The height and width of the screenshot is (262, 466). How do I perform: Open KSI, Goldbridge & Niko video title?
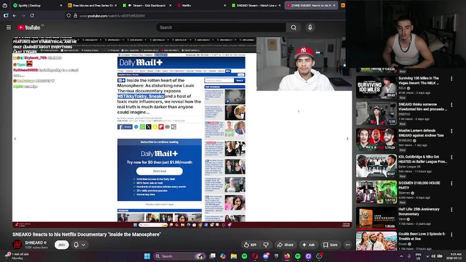click(x=423, y=159)
